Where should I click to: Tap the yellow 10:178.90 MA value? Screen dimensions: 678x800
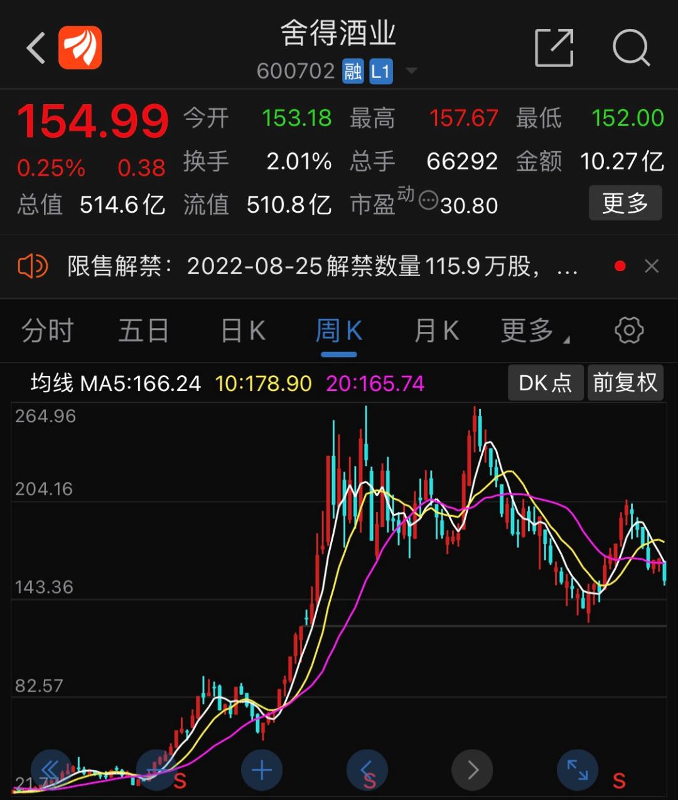click(x=263, y=383)
